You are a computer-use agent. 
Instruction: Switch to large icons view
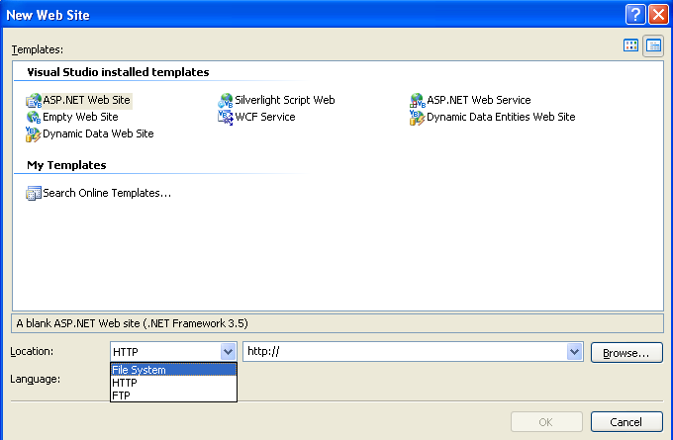pyautogui.click(x=630, y=45)
